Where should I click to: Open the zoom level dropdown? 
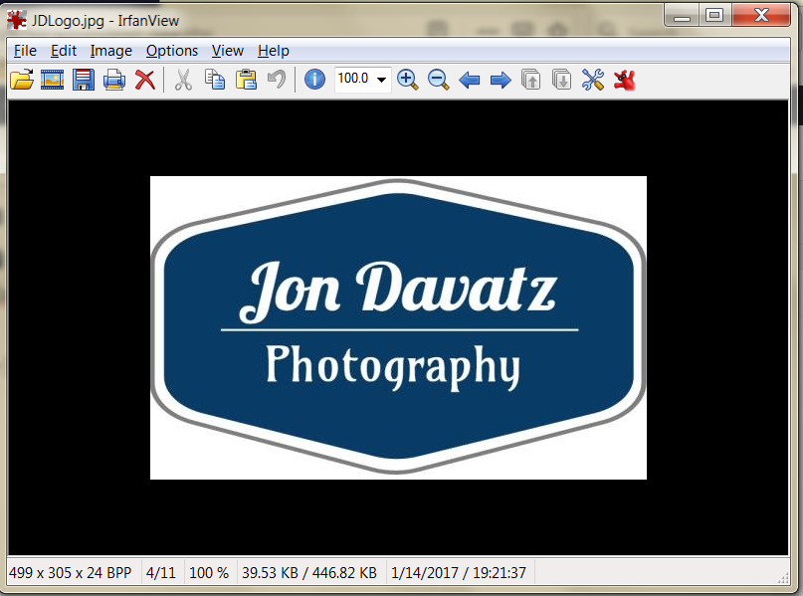383,80
